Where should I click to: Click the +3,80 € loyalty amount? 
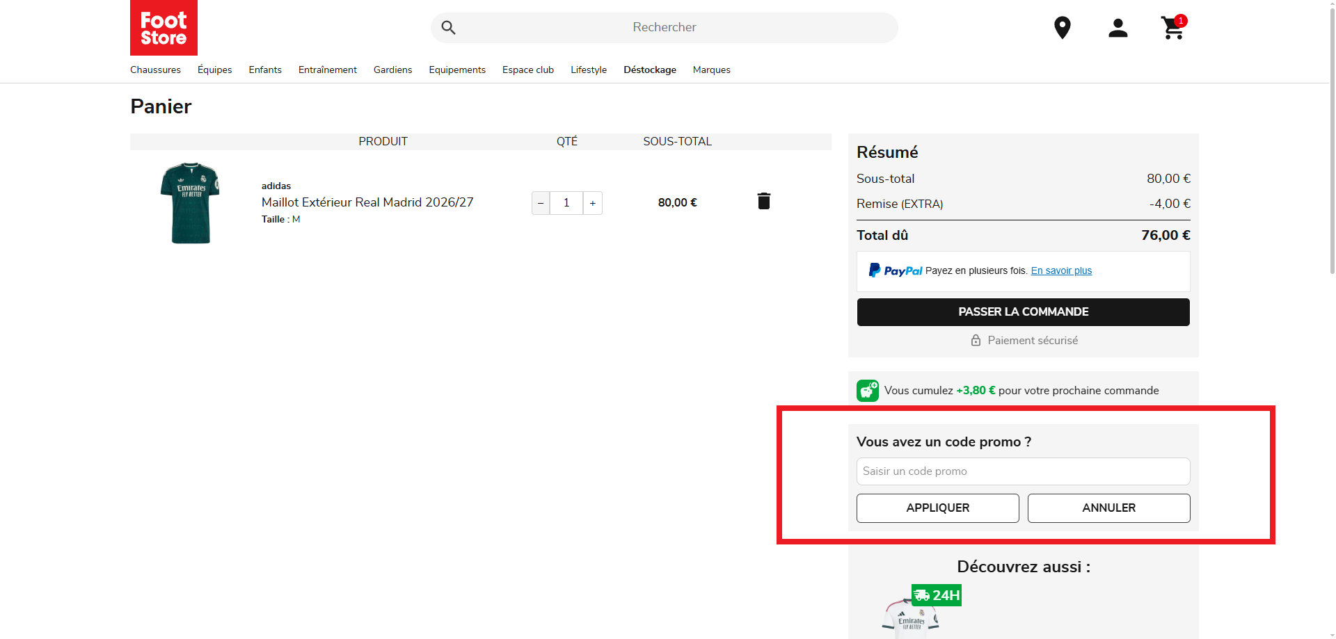(x=976, y=390)
